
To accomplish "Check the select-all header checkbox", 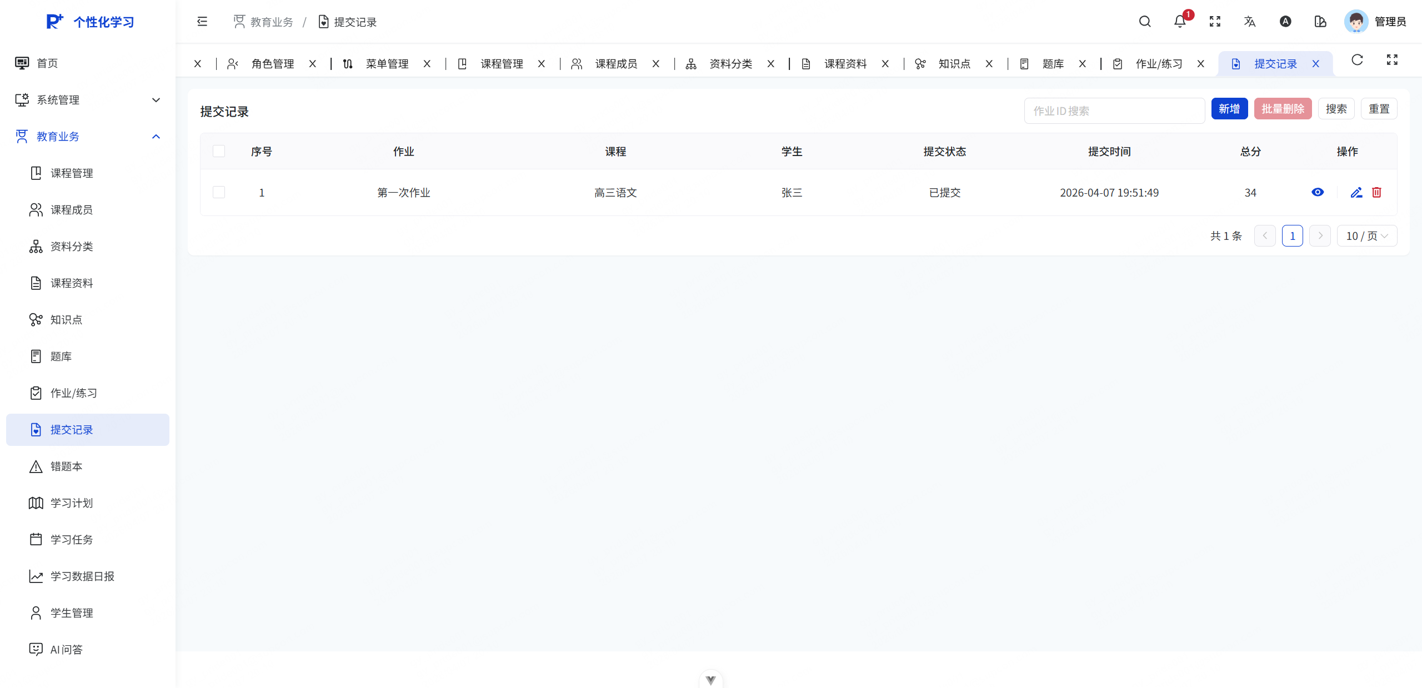I will [219, 151].
